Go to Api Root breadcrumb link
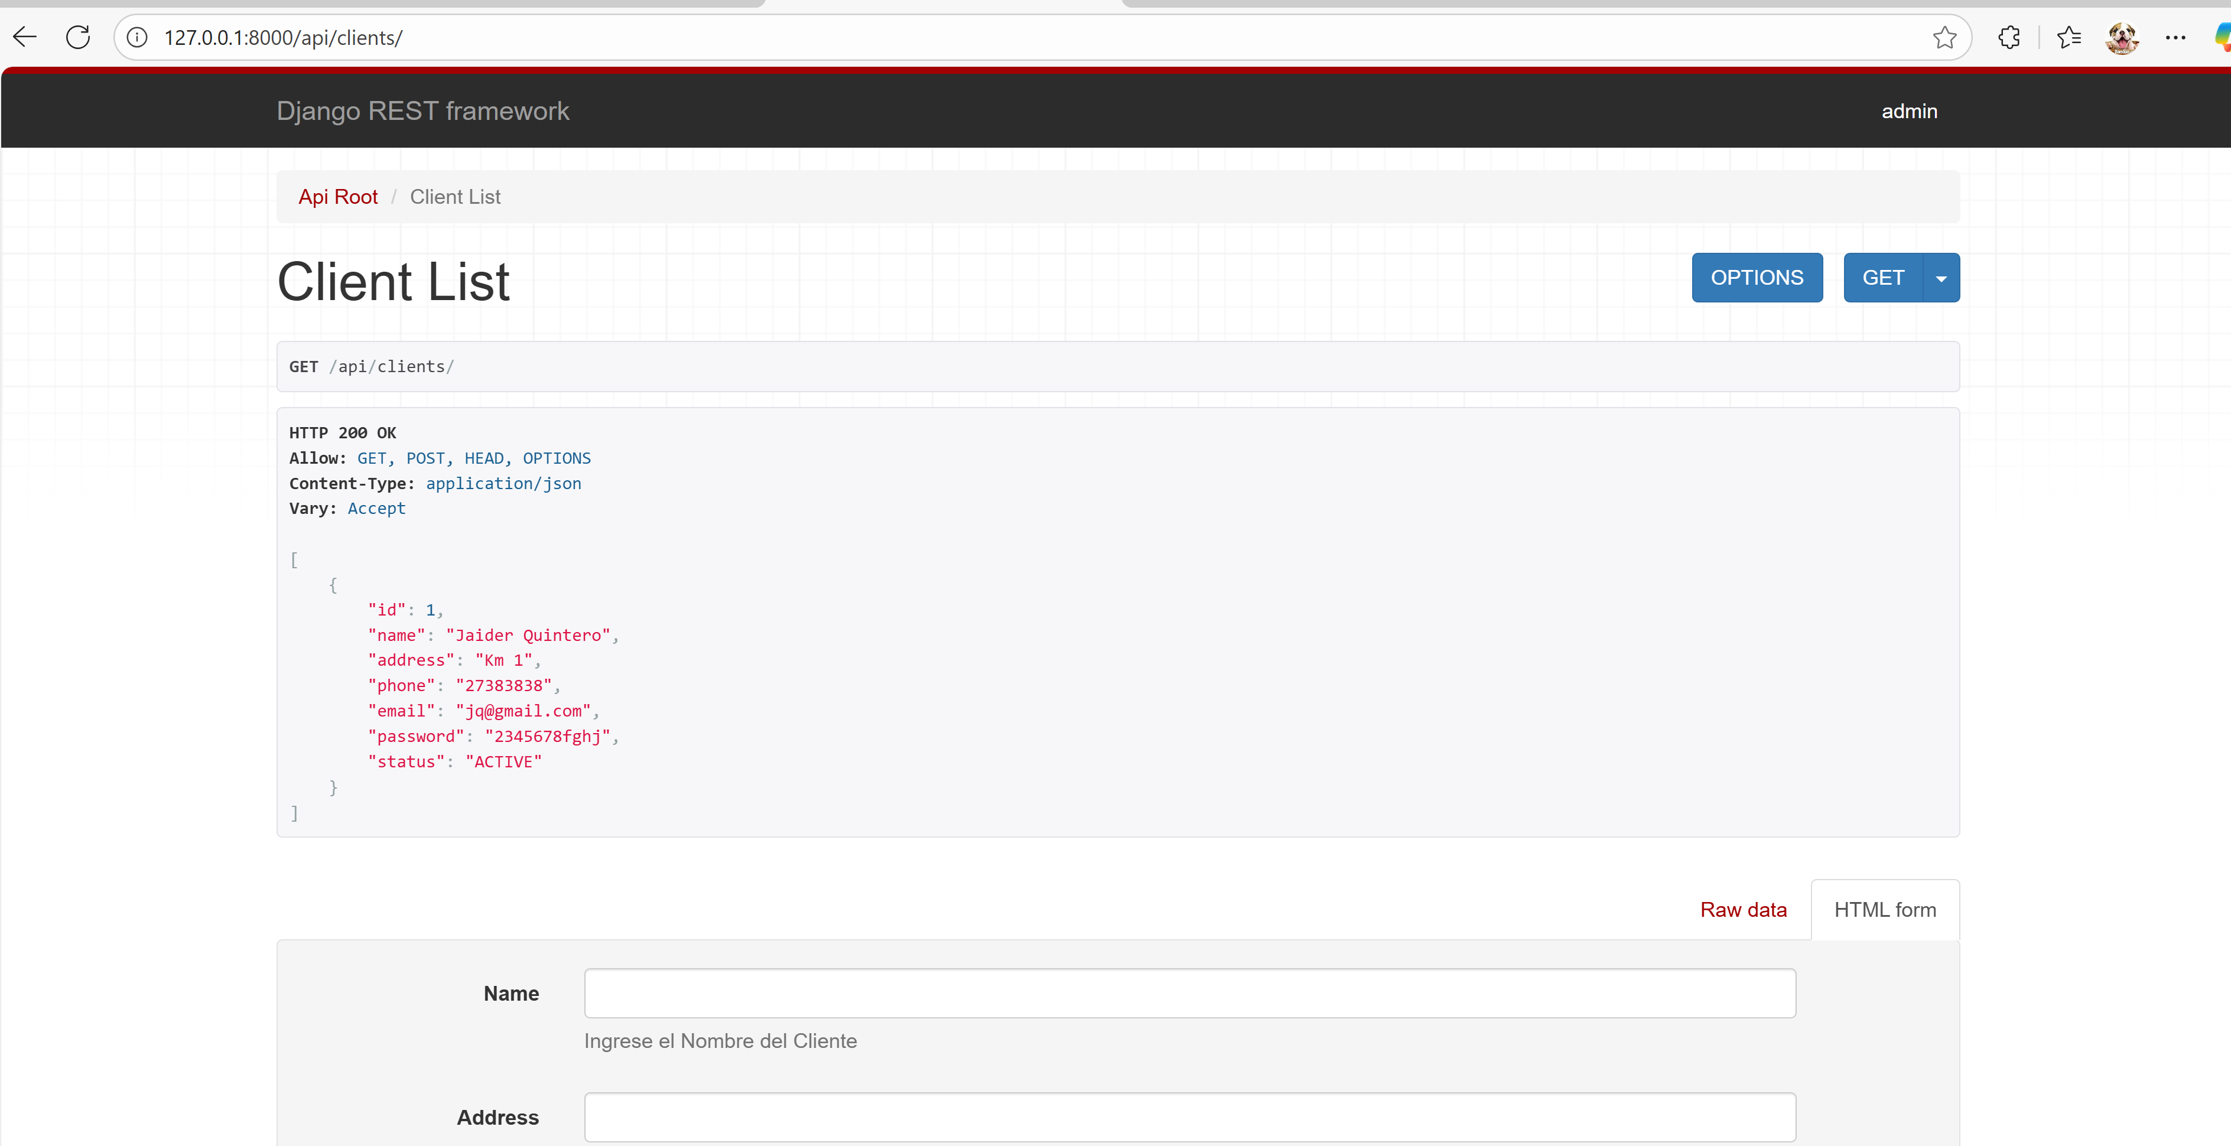The width and height of the screenshot is (2231, 1146). pos(338,197)
